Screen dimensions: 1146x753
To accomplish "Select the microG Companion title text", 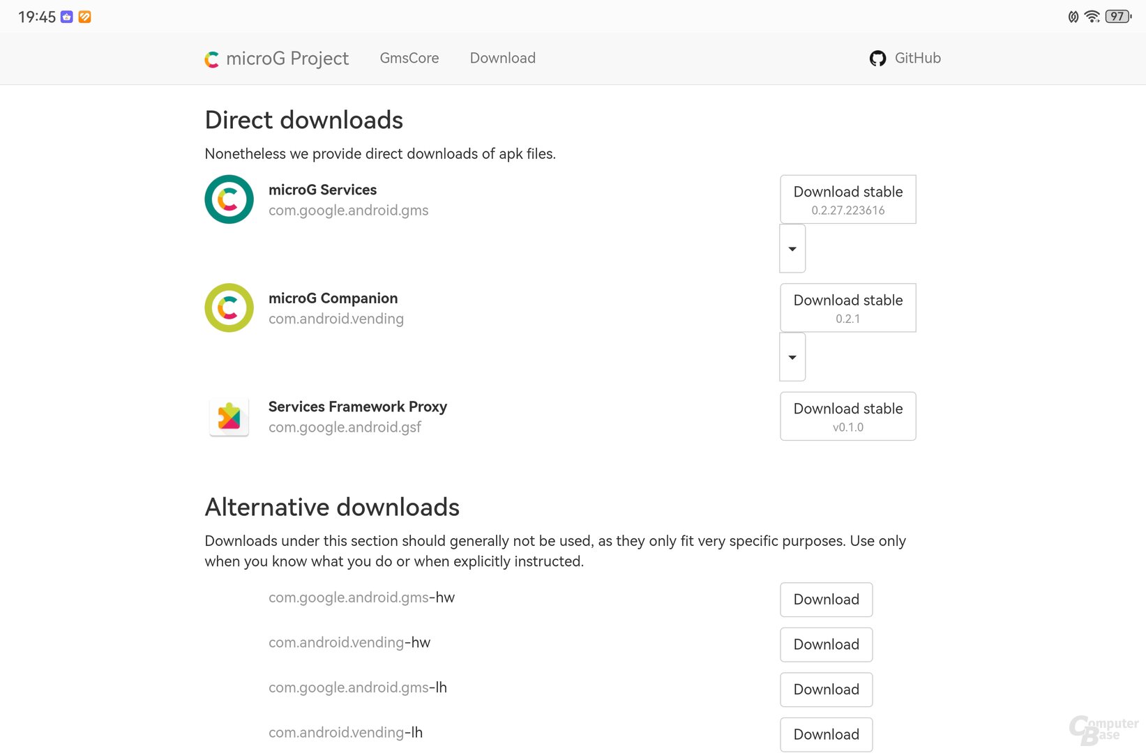I will coord(333,298).
